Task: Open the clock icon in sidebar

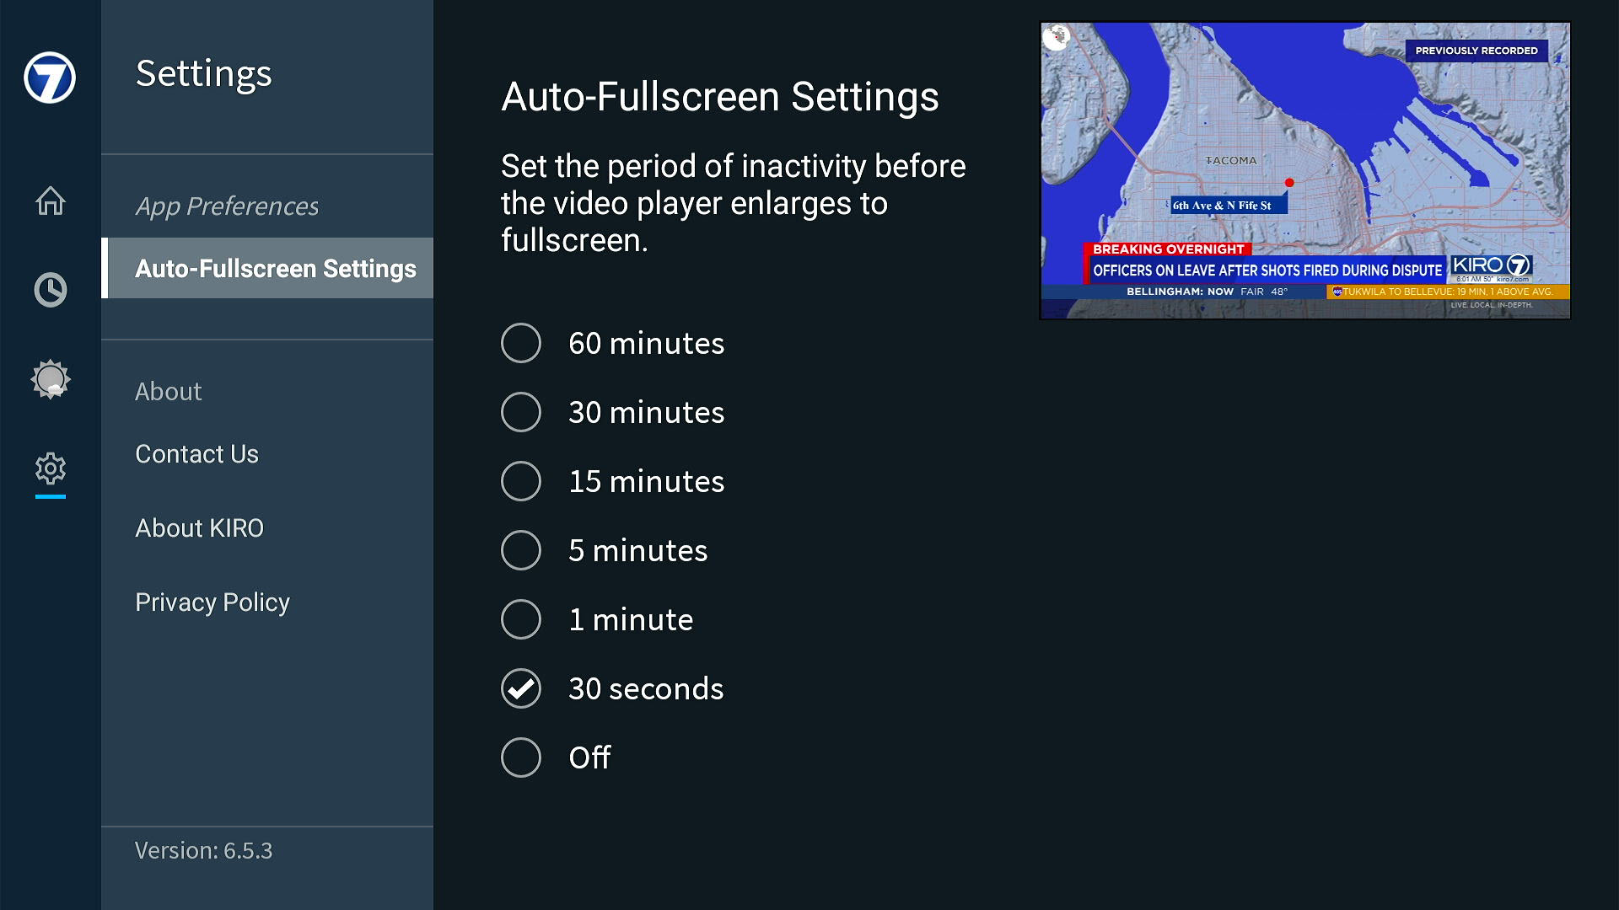Action: click(x=50, y=290)
